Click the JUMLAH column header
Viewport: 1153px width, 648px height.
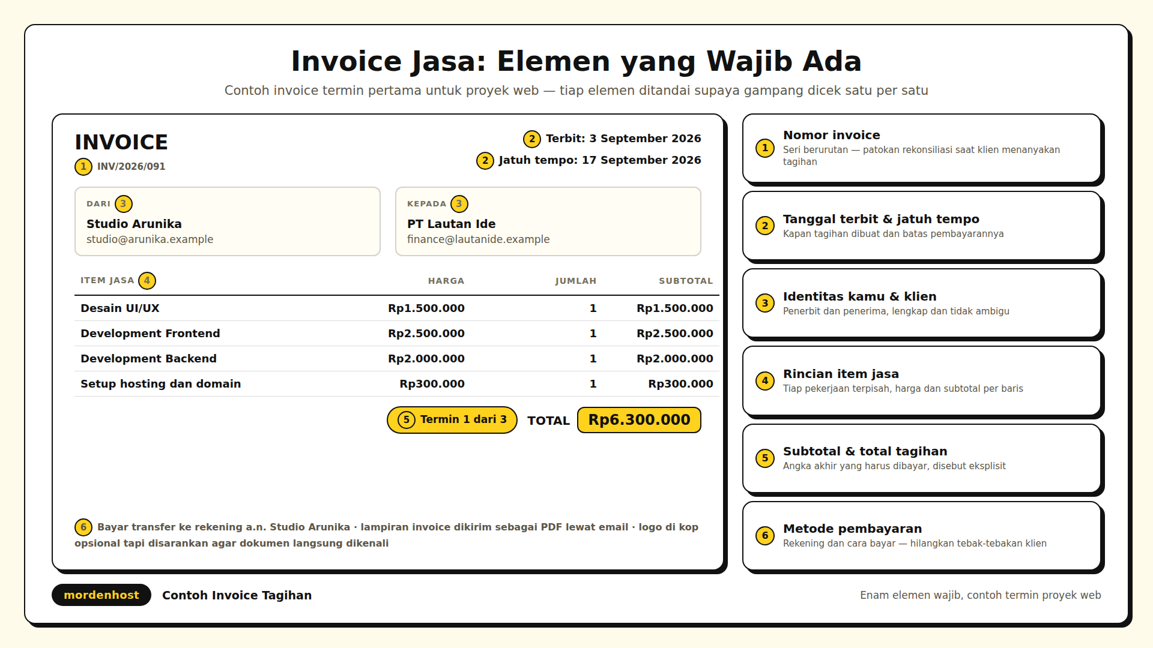pos(576,281)
